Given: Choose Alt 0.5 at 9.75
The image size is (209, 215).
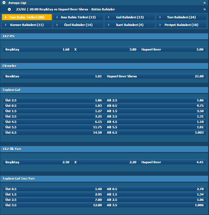Looking at the screenshot, I should click(x=155, y=106).
